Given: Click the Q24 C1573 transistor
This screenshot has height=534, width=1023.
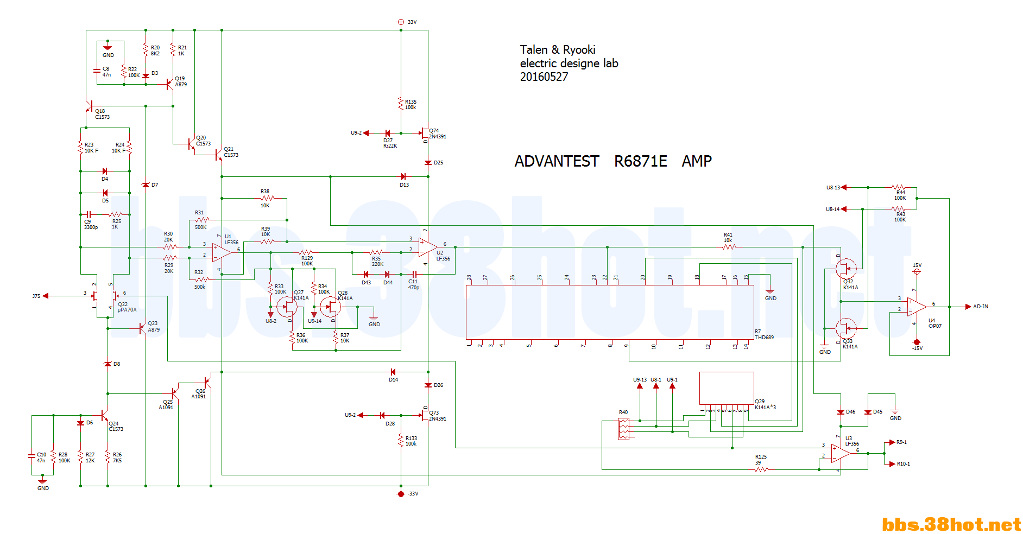Looking at the screenshot, I should click(105, 415).
